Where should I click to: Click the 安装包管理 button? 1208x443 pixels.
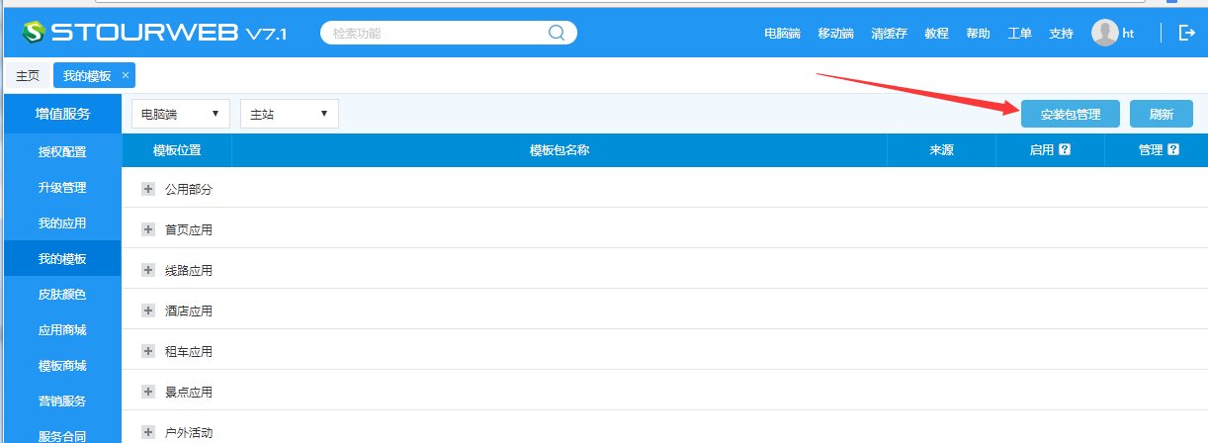tap(1070, 114)
